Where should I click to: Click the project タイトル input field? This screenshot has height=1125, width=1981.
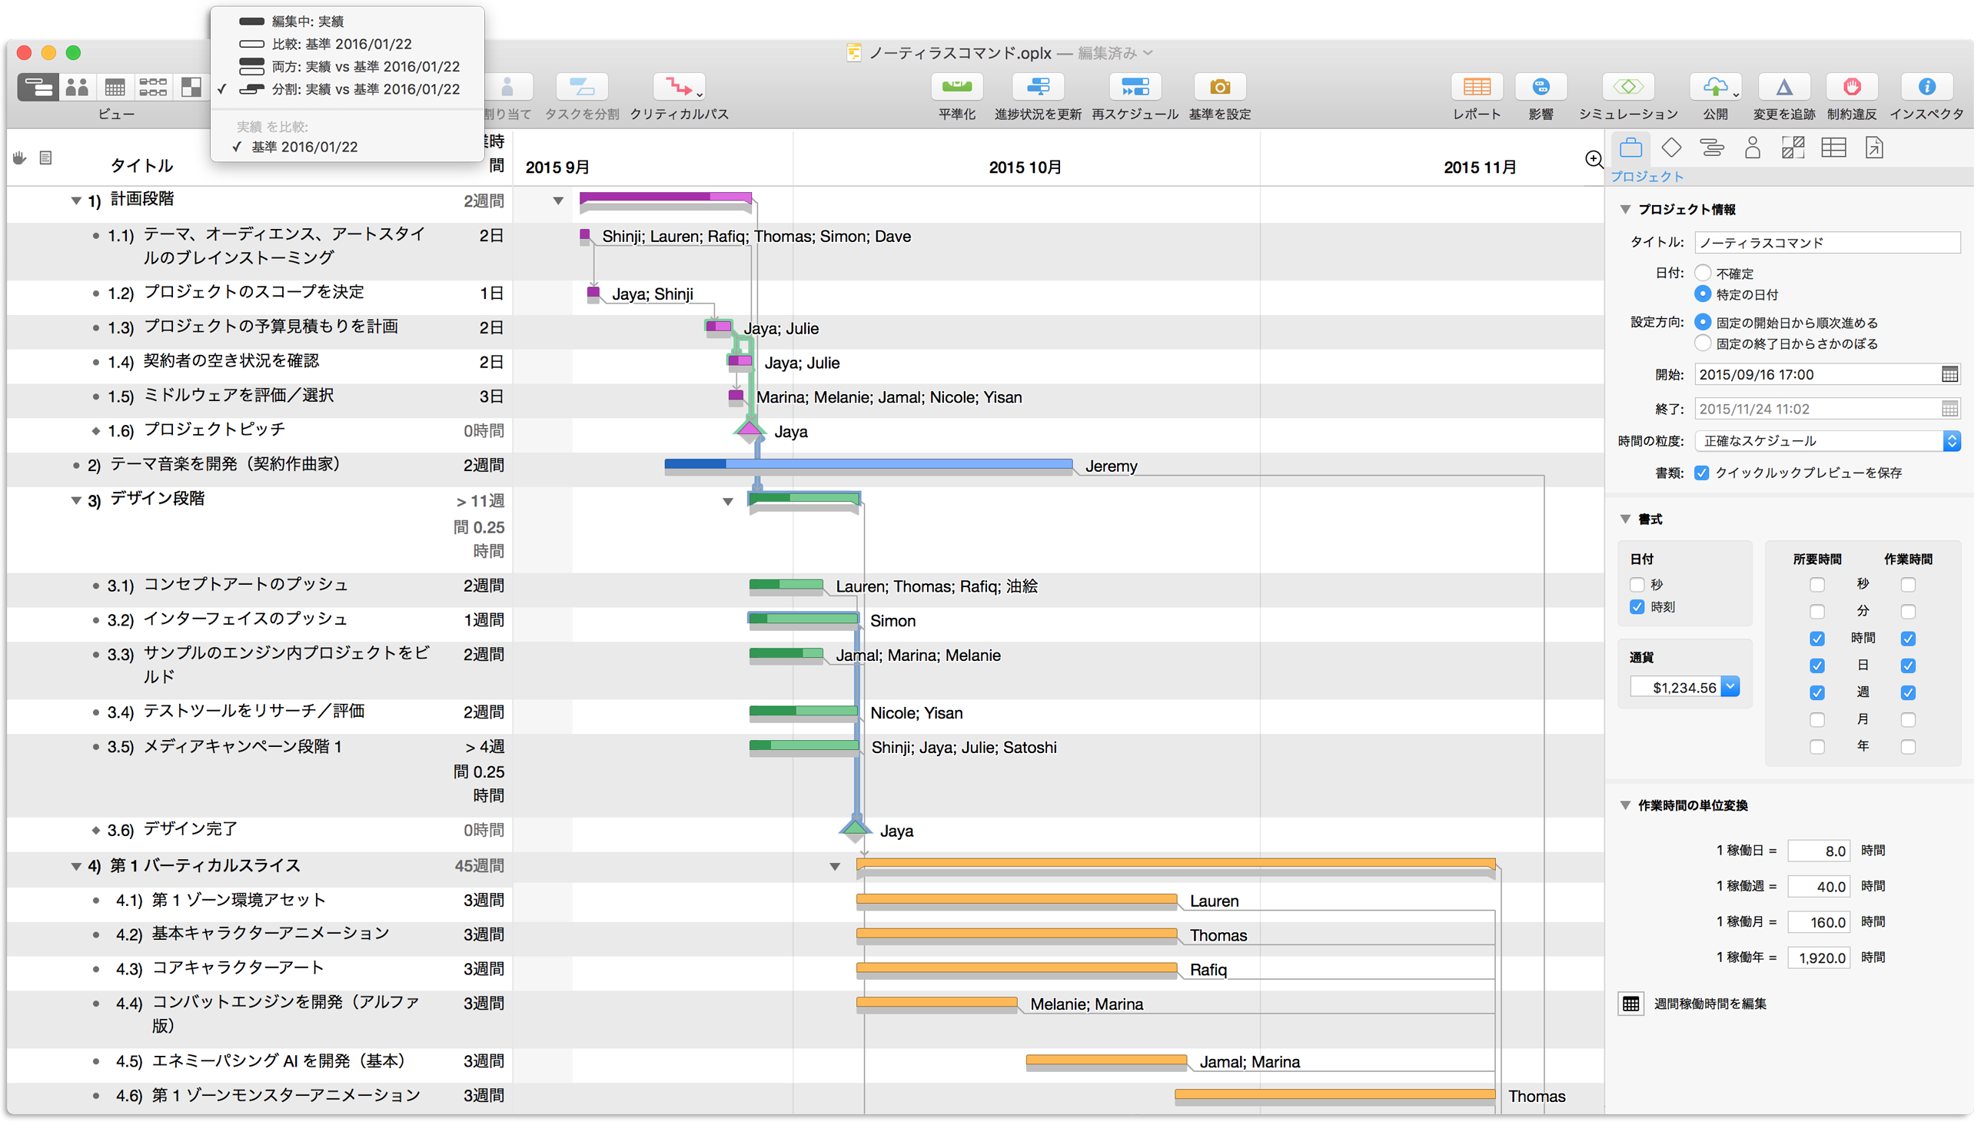click(1826, 243)
